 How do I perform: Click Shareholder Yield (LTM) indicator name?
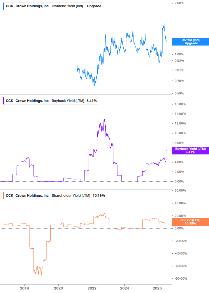tap(71, 195)
